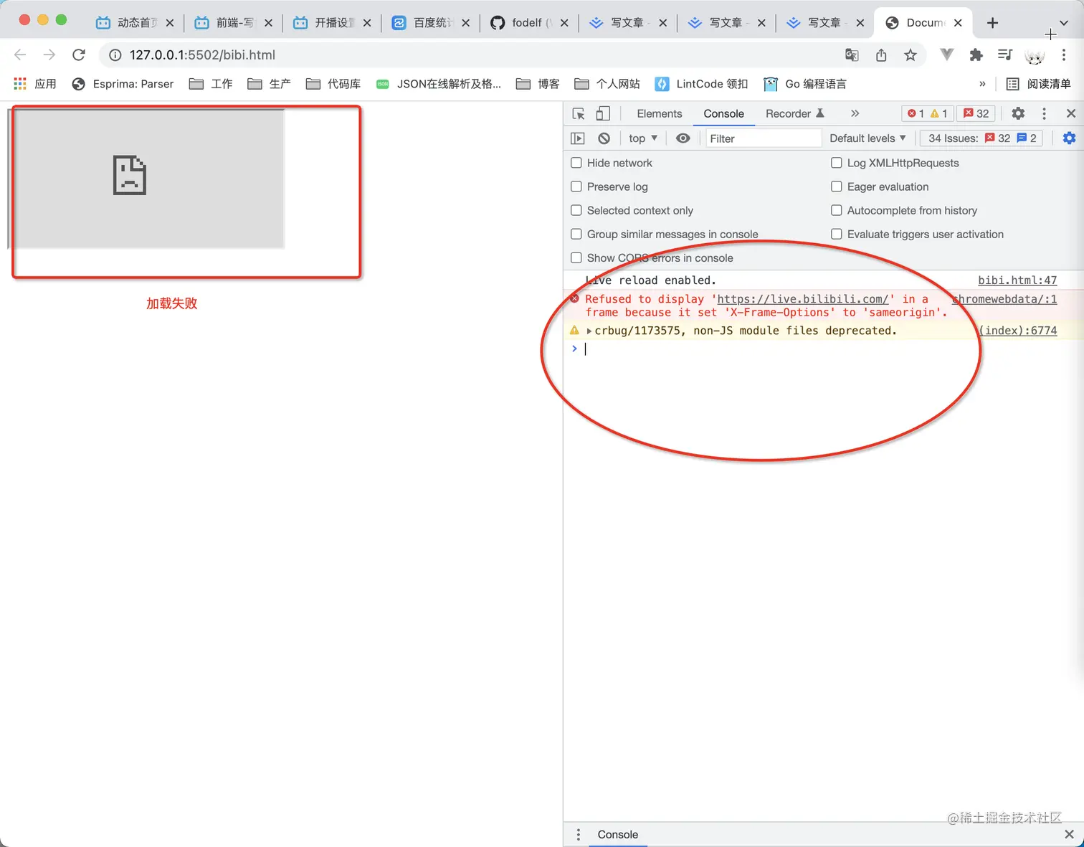Show more DevTools tabs after Recorder
Viewport: 1084px width, 847px height.
tap(855, 113)
